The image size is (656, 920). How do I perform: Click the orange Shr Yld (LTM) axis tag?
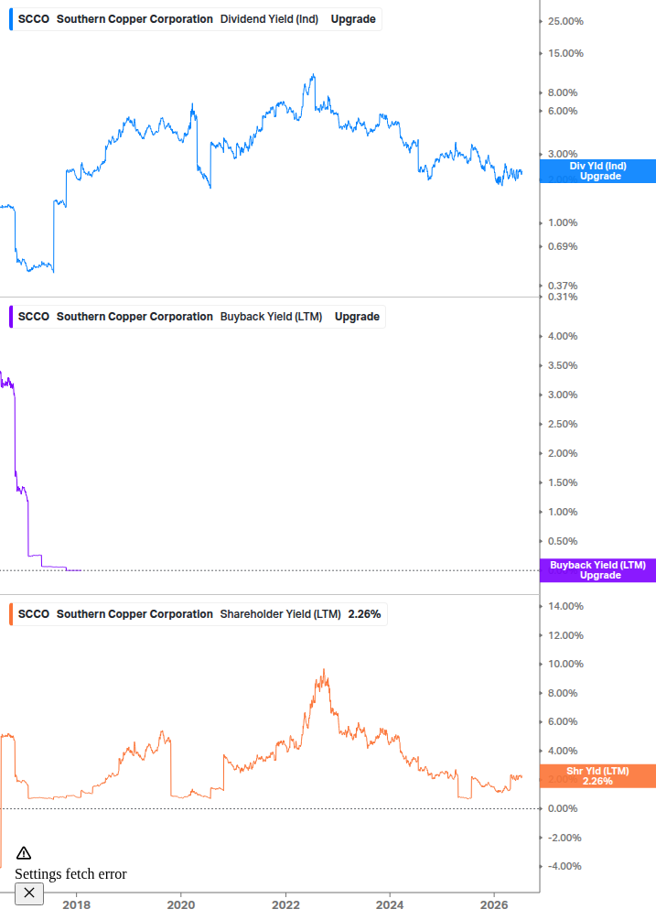[597, 776]
